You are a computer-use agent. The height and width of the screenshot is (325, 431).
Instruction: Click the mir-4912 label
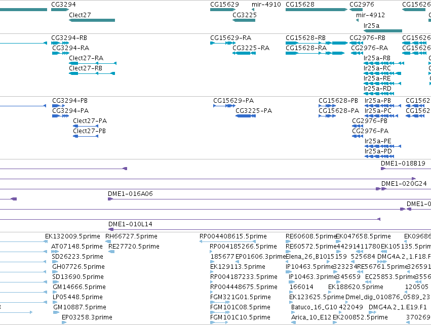[x=370, y=15]
